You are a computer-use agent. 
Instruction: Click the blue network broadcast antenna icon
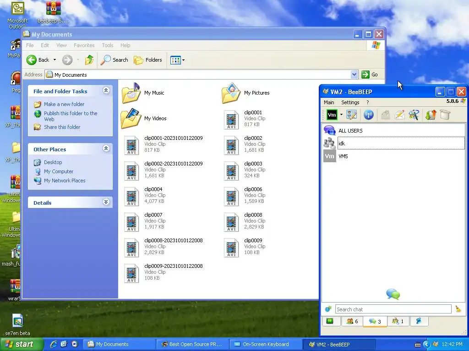click(x=369, y=115)
